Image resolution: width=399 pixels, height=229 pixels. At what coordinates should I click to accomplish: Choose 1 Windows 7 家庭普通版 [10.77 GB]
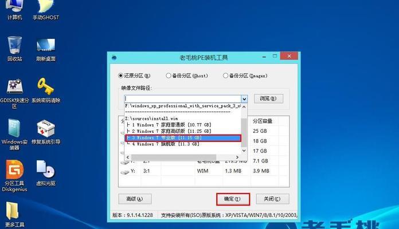point(169,125)
